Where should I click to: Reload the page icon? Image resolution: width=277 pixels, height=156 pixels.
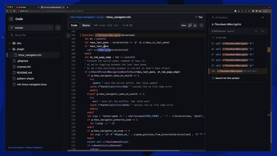(14, 11)
